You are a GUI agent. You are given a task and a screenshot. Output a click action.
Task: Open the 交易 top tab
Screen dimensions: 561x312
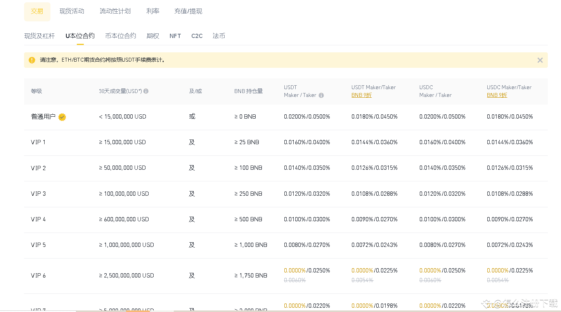coord(37,11)
